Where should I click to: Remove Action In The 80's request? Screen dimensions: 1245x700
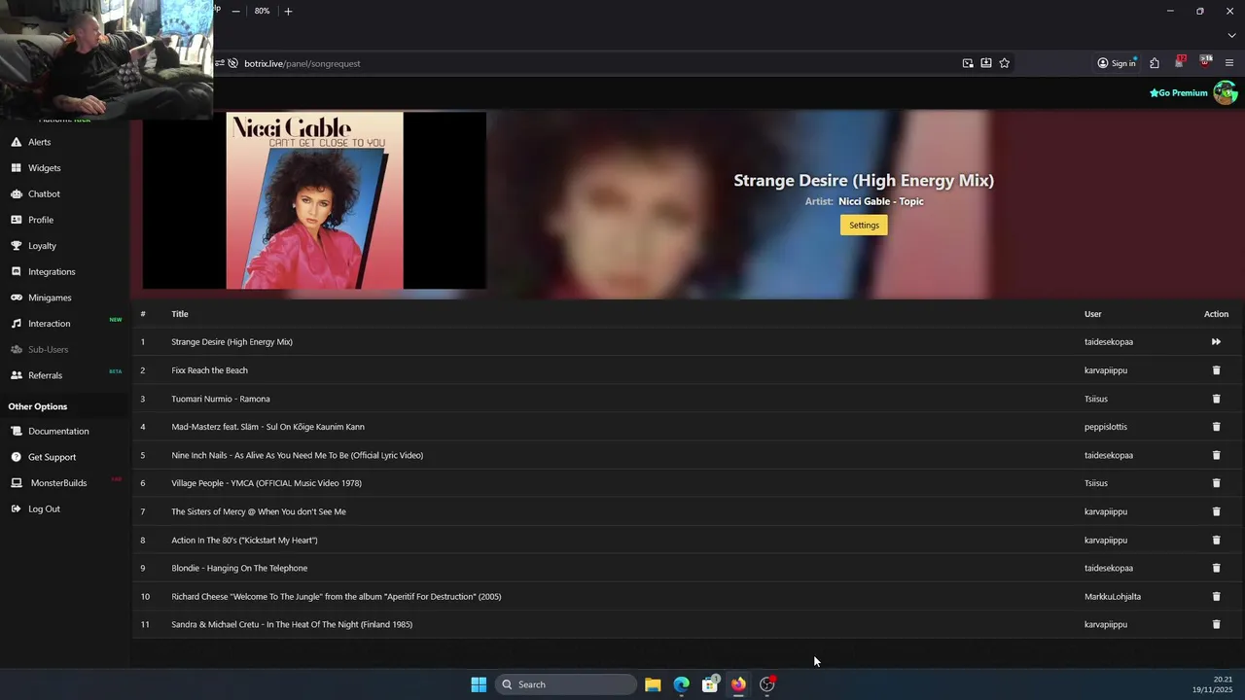tap(1216, 540)
